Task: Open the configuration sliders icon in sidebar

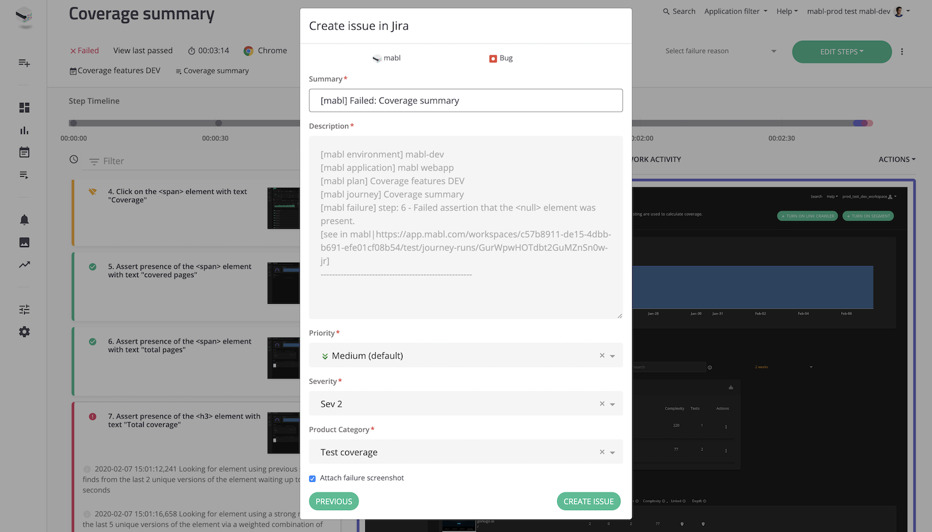Action: pyautogui.click(x=24, y=310)
